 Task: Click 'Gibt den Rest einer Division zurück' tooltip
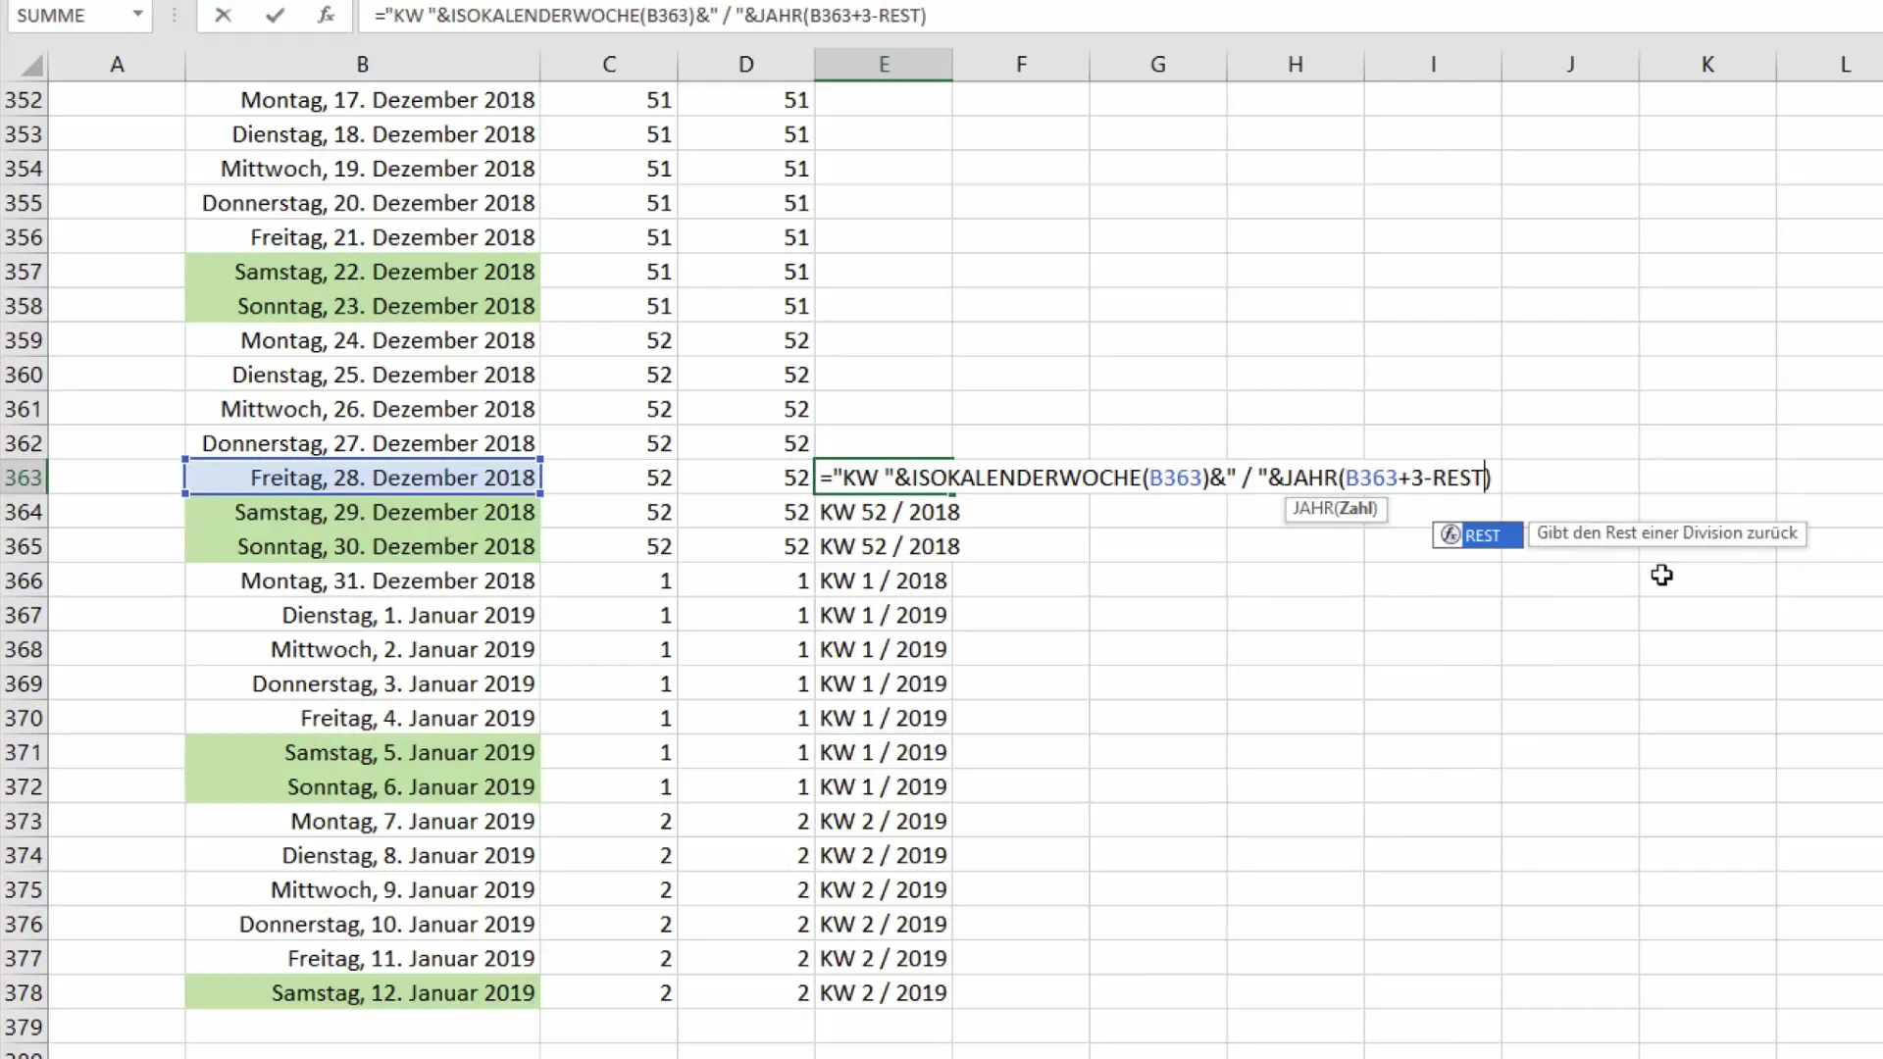1666,533
